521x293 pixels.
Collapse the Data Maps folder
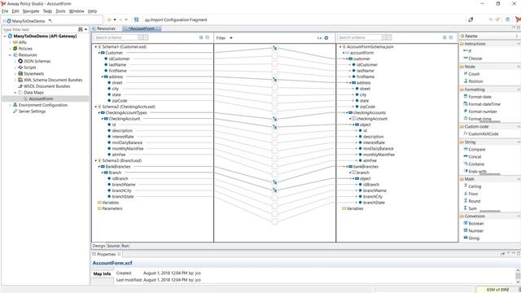click(x=15, y=93)
